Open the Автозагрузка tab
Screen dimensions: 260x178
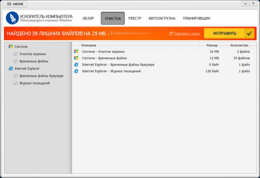161,19
